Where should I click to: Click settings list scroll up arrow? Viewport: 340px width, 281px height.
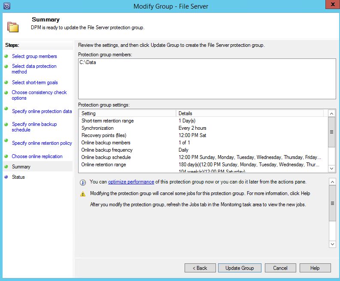click(331, 113)
